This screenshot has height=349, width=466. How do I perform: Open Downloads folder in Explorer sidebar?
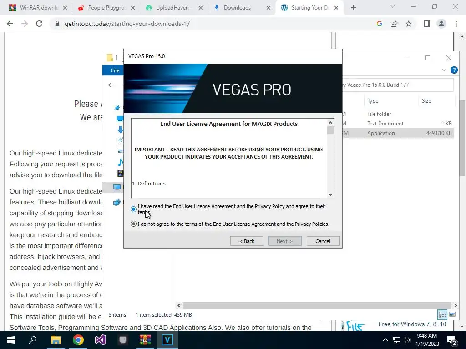tap(120, 130)
